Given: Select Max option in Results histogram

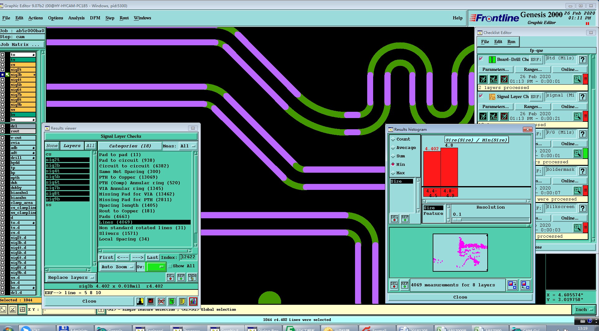Looking at the screenshot, I should pyautogui.click(x=398, y=173).
